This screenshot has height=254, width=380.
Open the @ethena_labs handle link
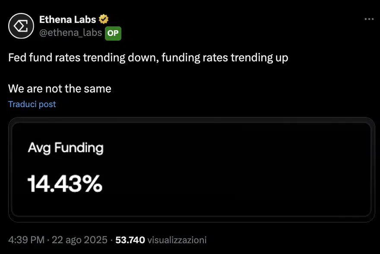[x=71, y=33]
